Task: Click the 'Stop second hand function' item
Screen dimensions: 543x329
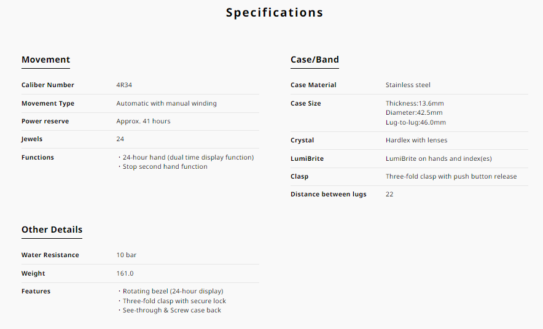Action: coord(165,167)
